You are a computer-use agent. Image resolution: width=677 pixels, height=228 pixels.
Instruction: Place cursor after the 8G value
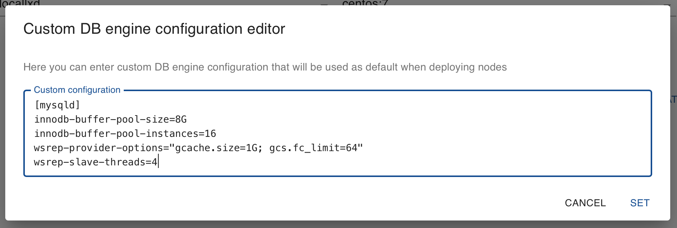(187, 119)
